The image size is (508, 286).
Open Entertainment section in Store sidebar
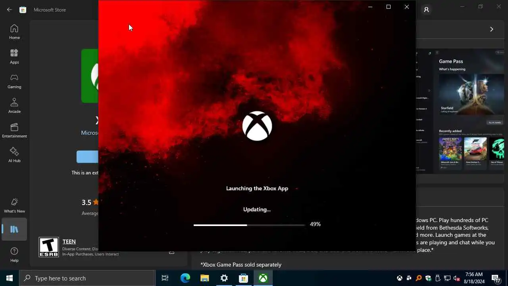click(14, 130)
